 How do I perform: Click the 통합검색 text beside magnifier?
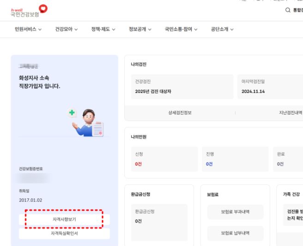(x=298, y=10)
